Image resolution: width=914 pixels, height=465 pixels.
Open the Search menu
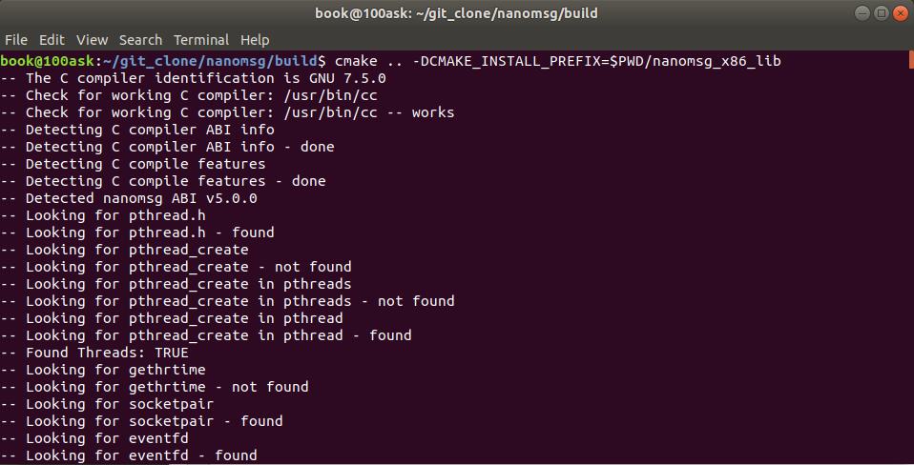click(x=140, y=40)
